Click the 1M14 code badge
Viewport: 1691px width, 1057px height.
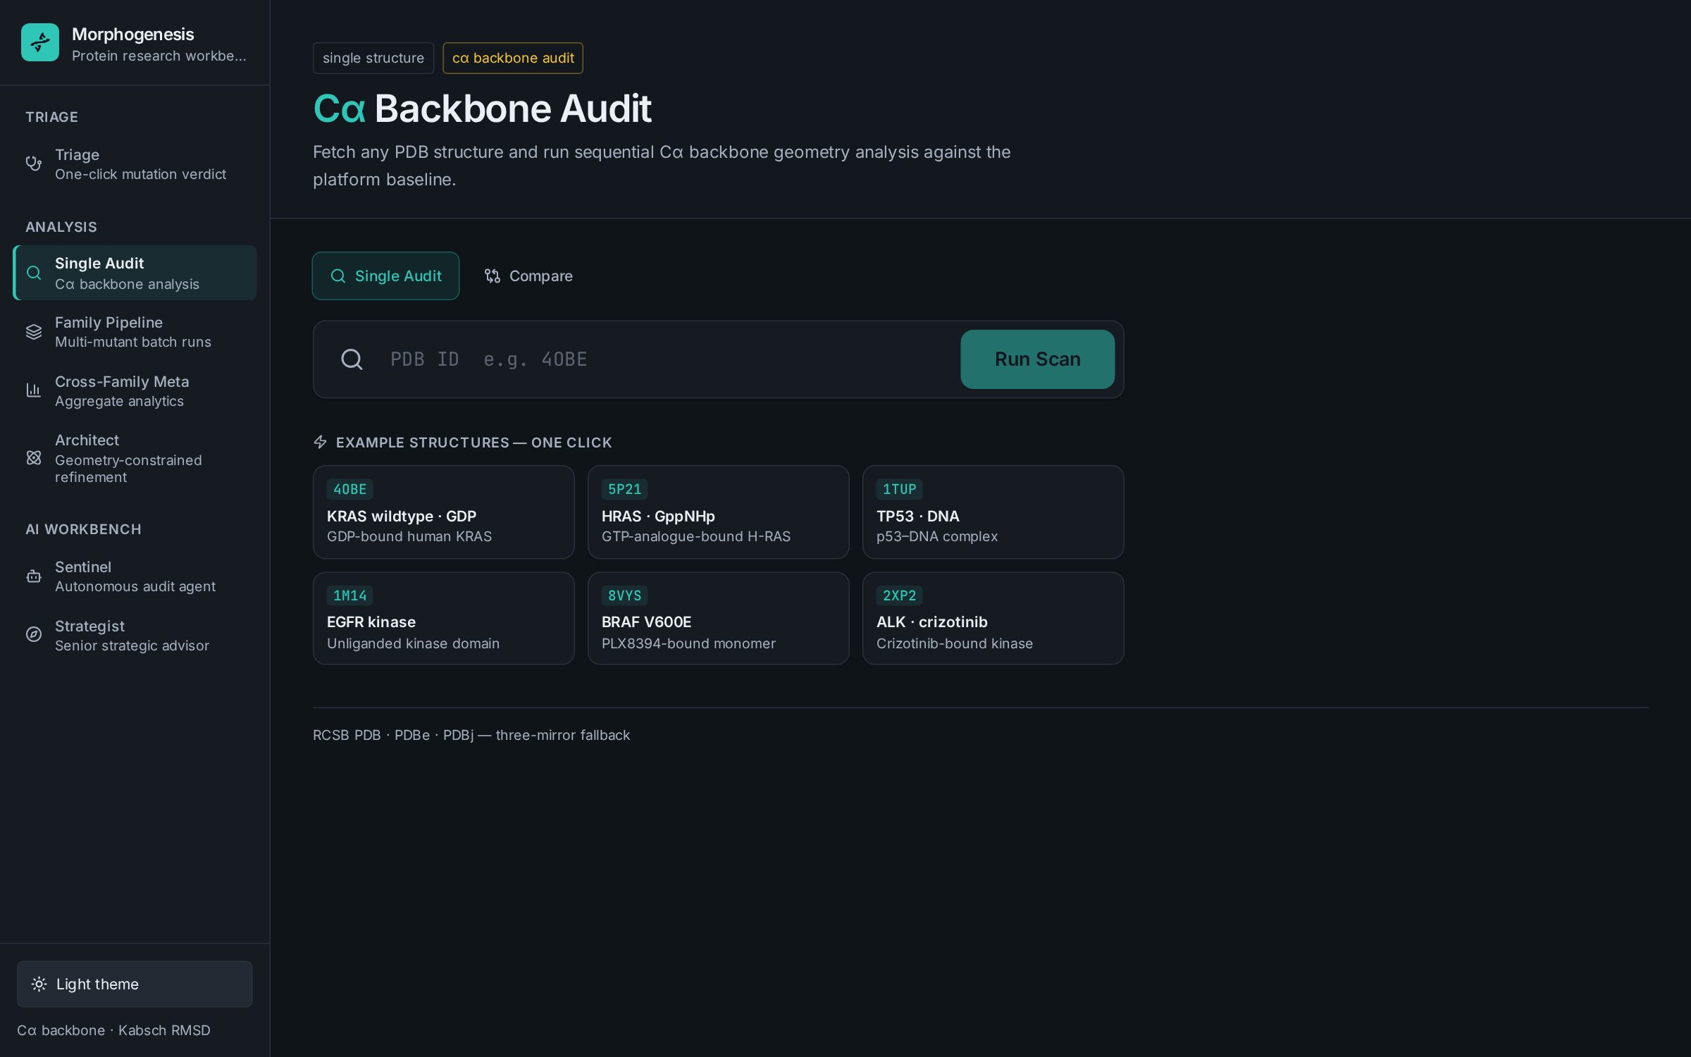pos(349,595)
